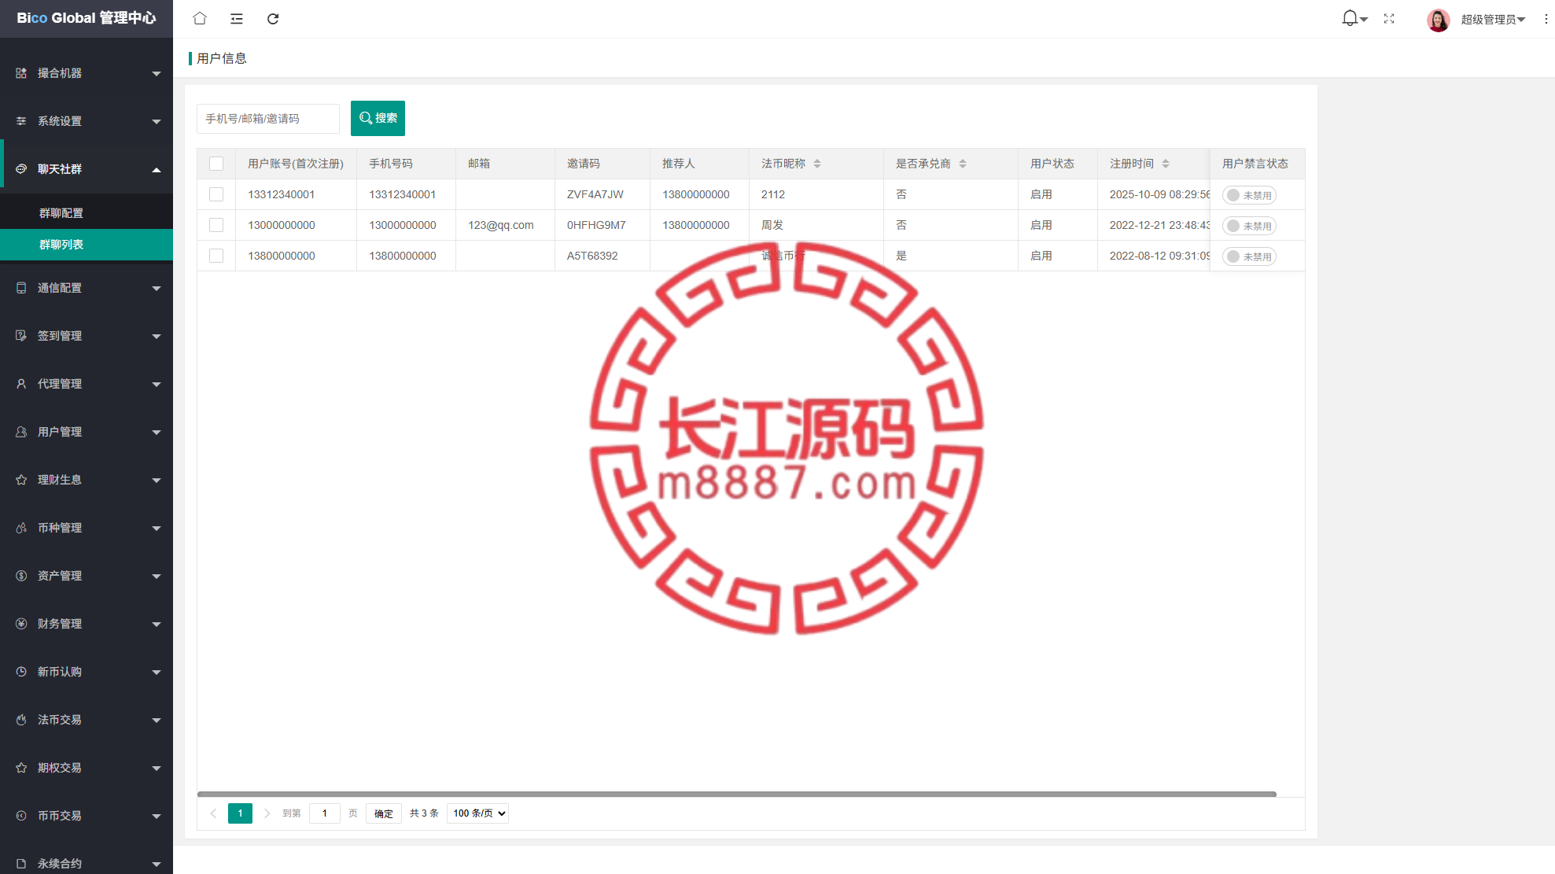Open the 100 条/页 page size dropdown
This screenshot has width=1555, height=874.
[477, 813]
